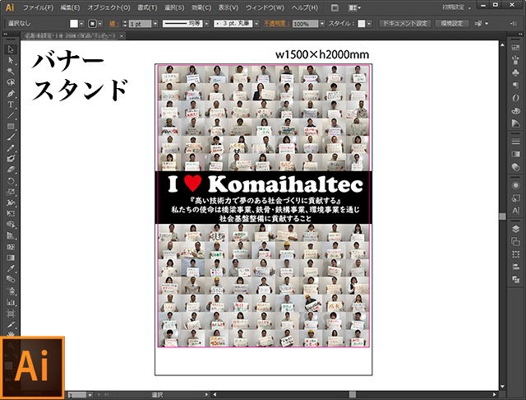This screenshot has width=526, height=400.
Task: Choose the Type tool
Action: click(11, 105)
